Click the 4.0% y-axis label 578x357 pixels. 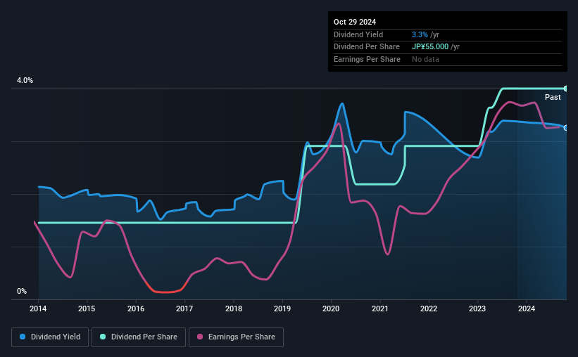tap(25, 80)
